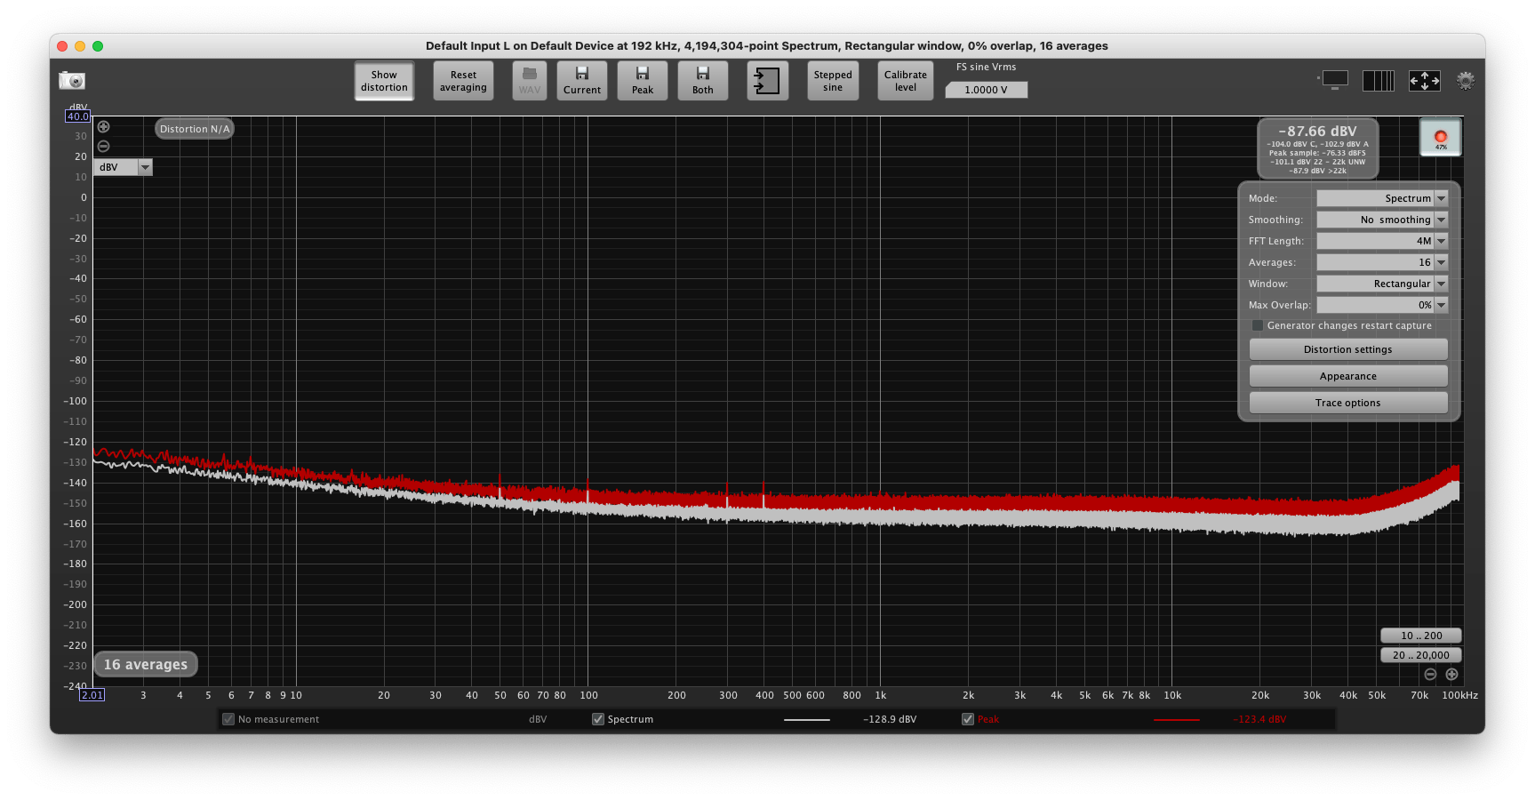Open the Window Rectangular dropdown
Screen dimensions: 1535x800
pyautogui.click(x=1382, y=284)
